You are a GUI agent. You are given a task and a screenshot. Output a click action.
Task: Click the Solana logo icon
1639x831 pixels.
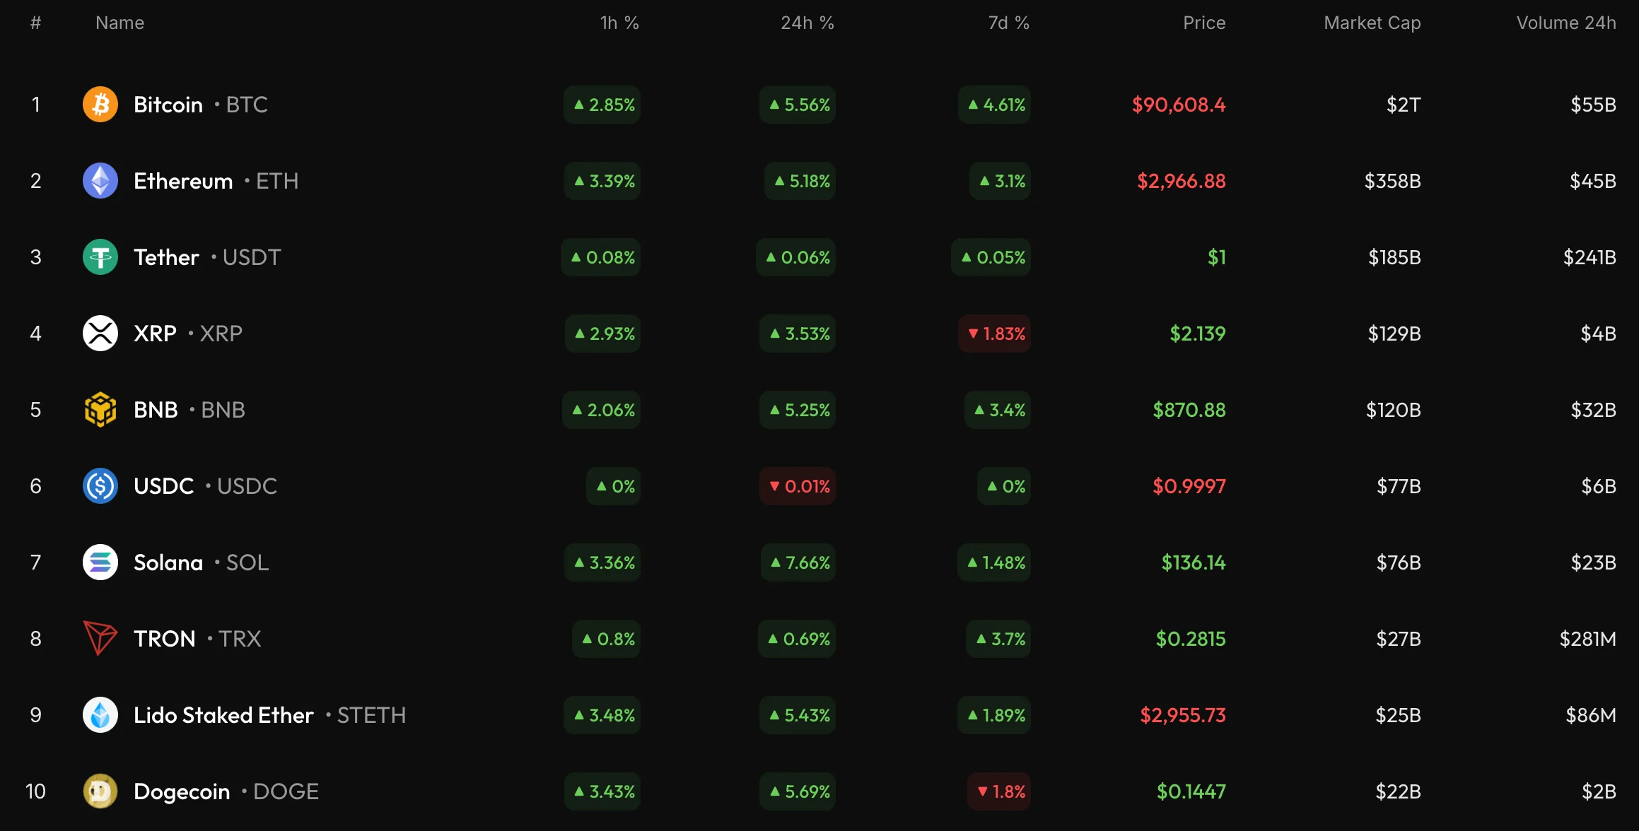[100, 562]
